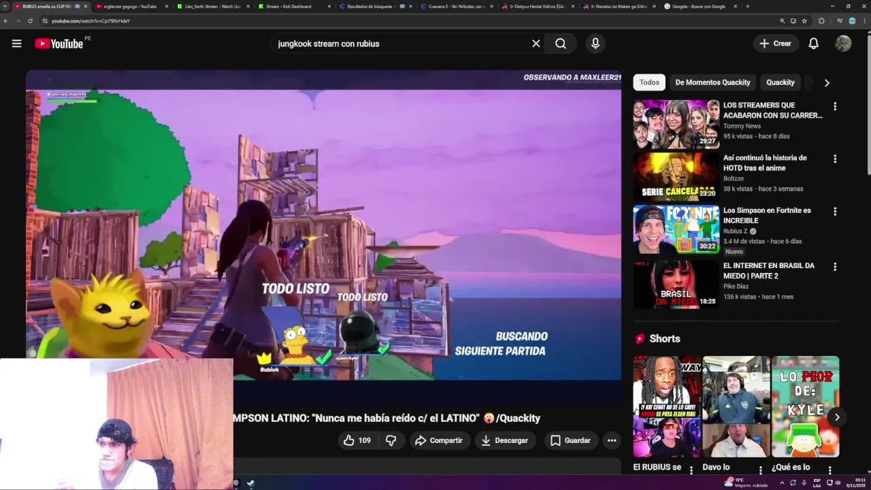Screen dimensions: 871x490
Task: Open browser zoom magnifier in address bar
Action: point(782,21)
